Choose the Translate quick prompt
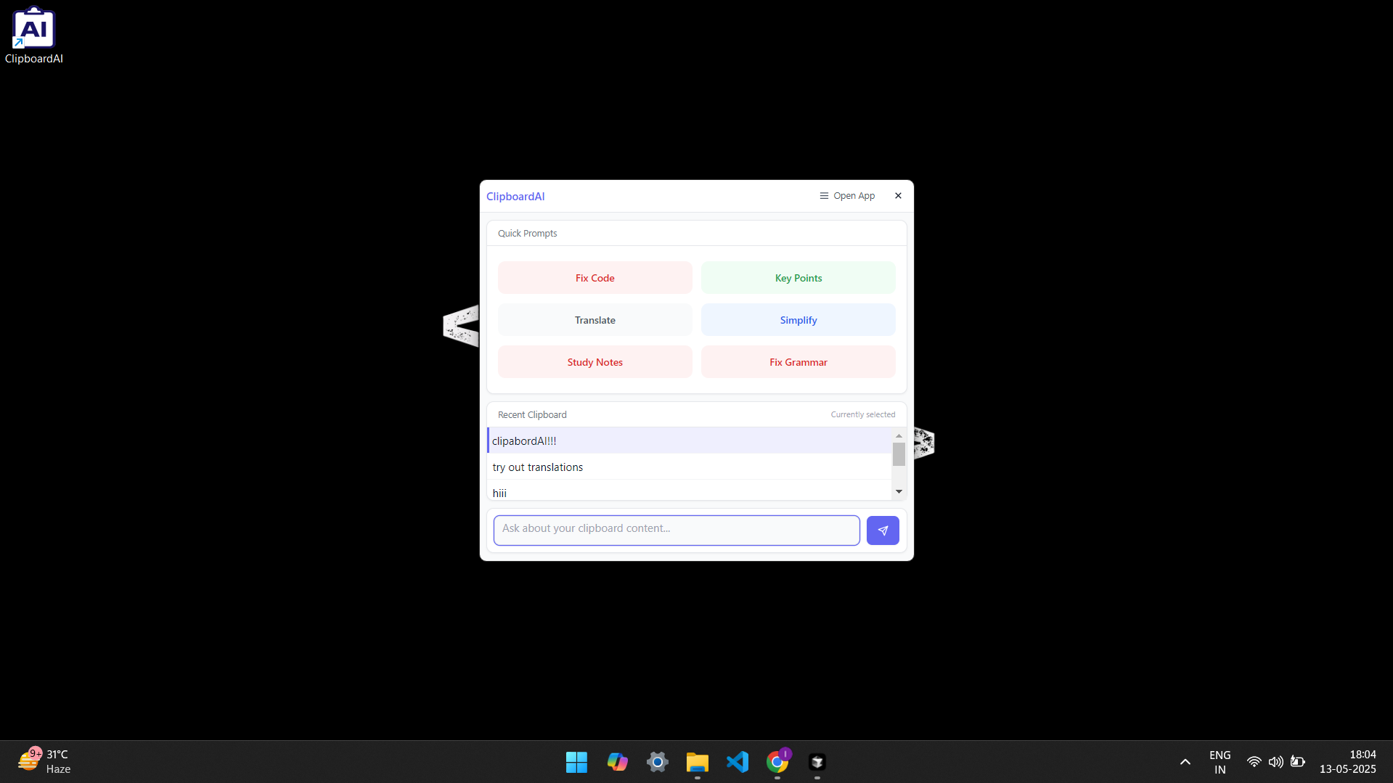This screenshot has width=1393, height=783. (x=595, y=320)
